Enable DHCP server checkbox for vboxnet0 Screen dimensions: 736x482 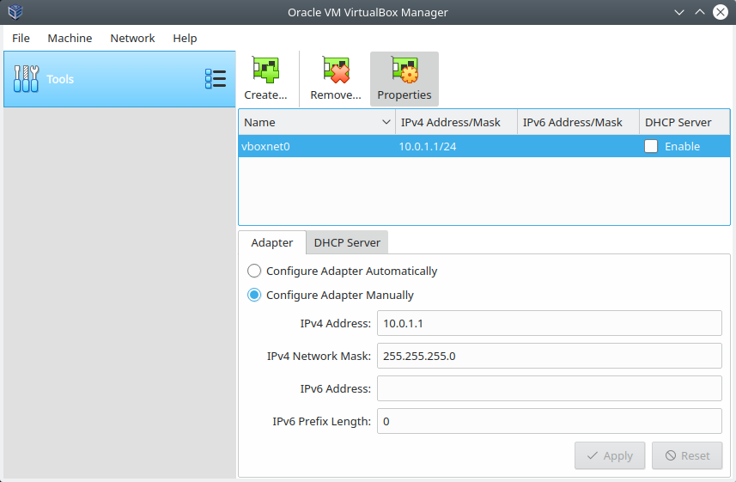(651, 146)
